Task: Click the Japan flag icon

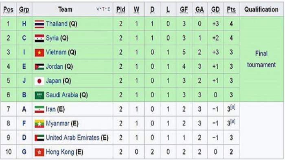Action: (x=39, y=81)
